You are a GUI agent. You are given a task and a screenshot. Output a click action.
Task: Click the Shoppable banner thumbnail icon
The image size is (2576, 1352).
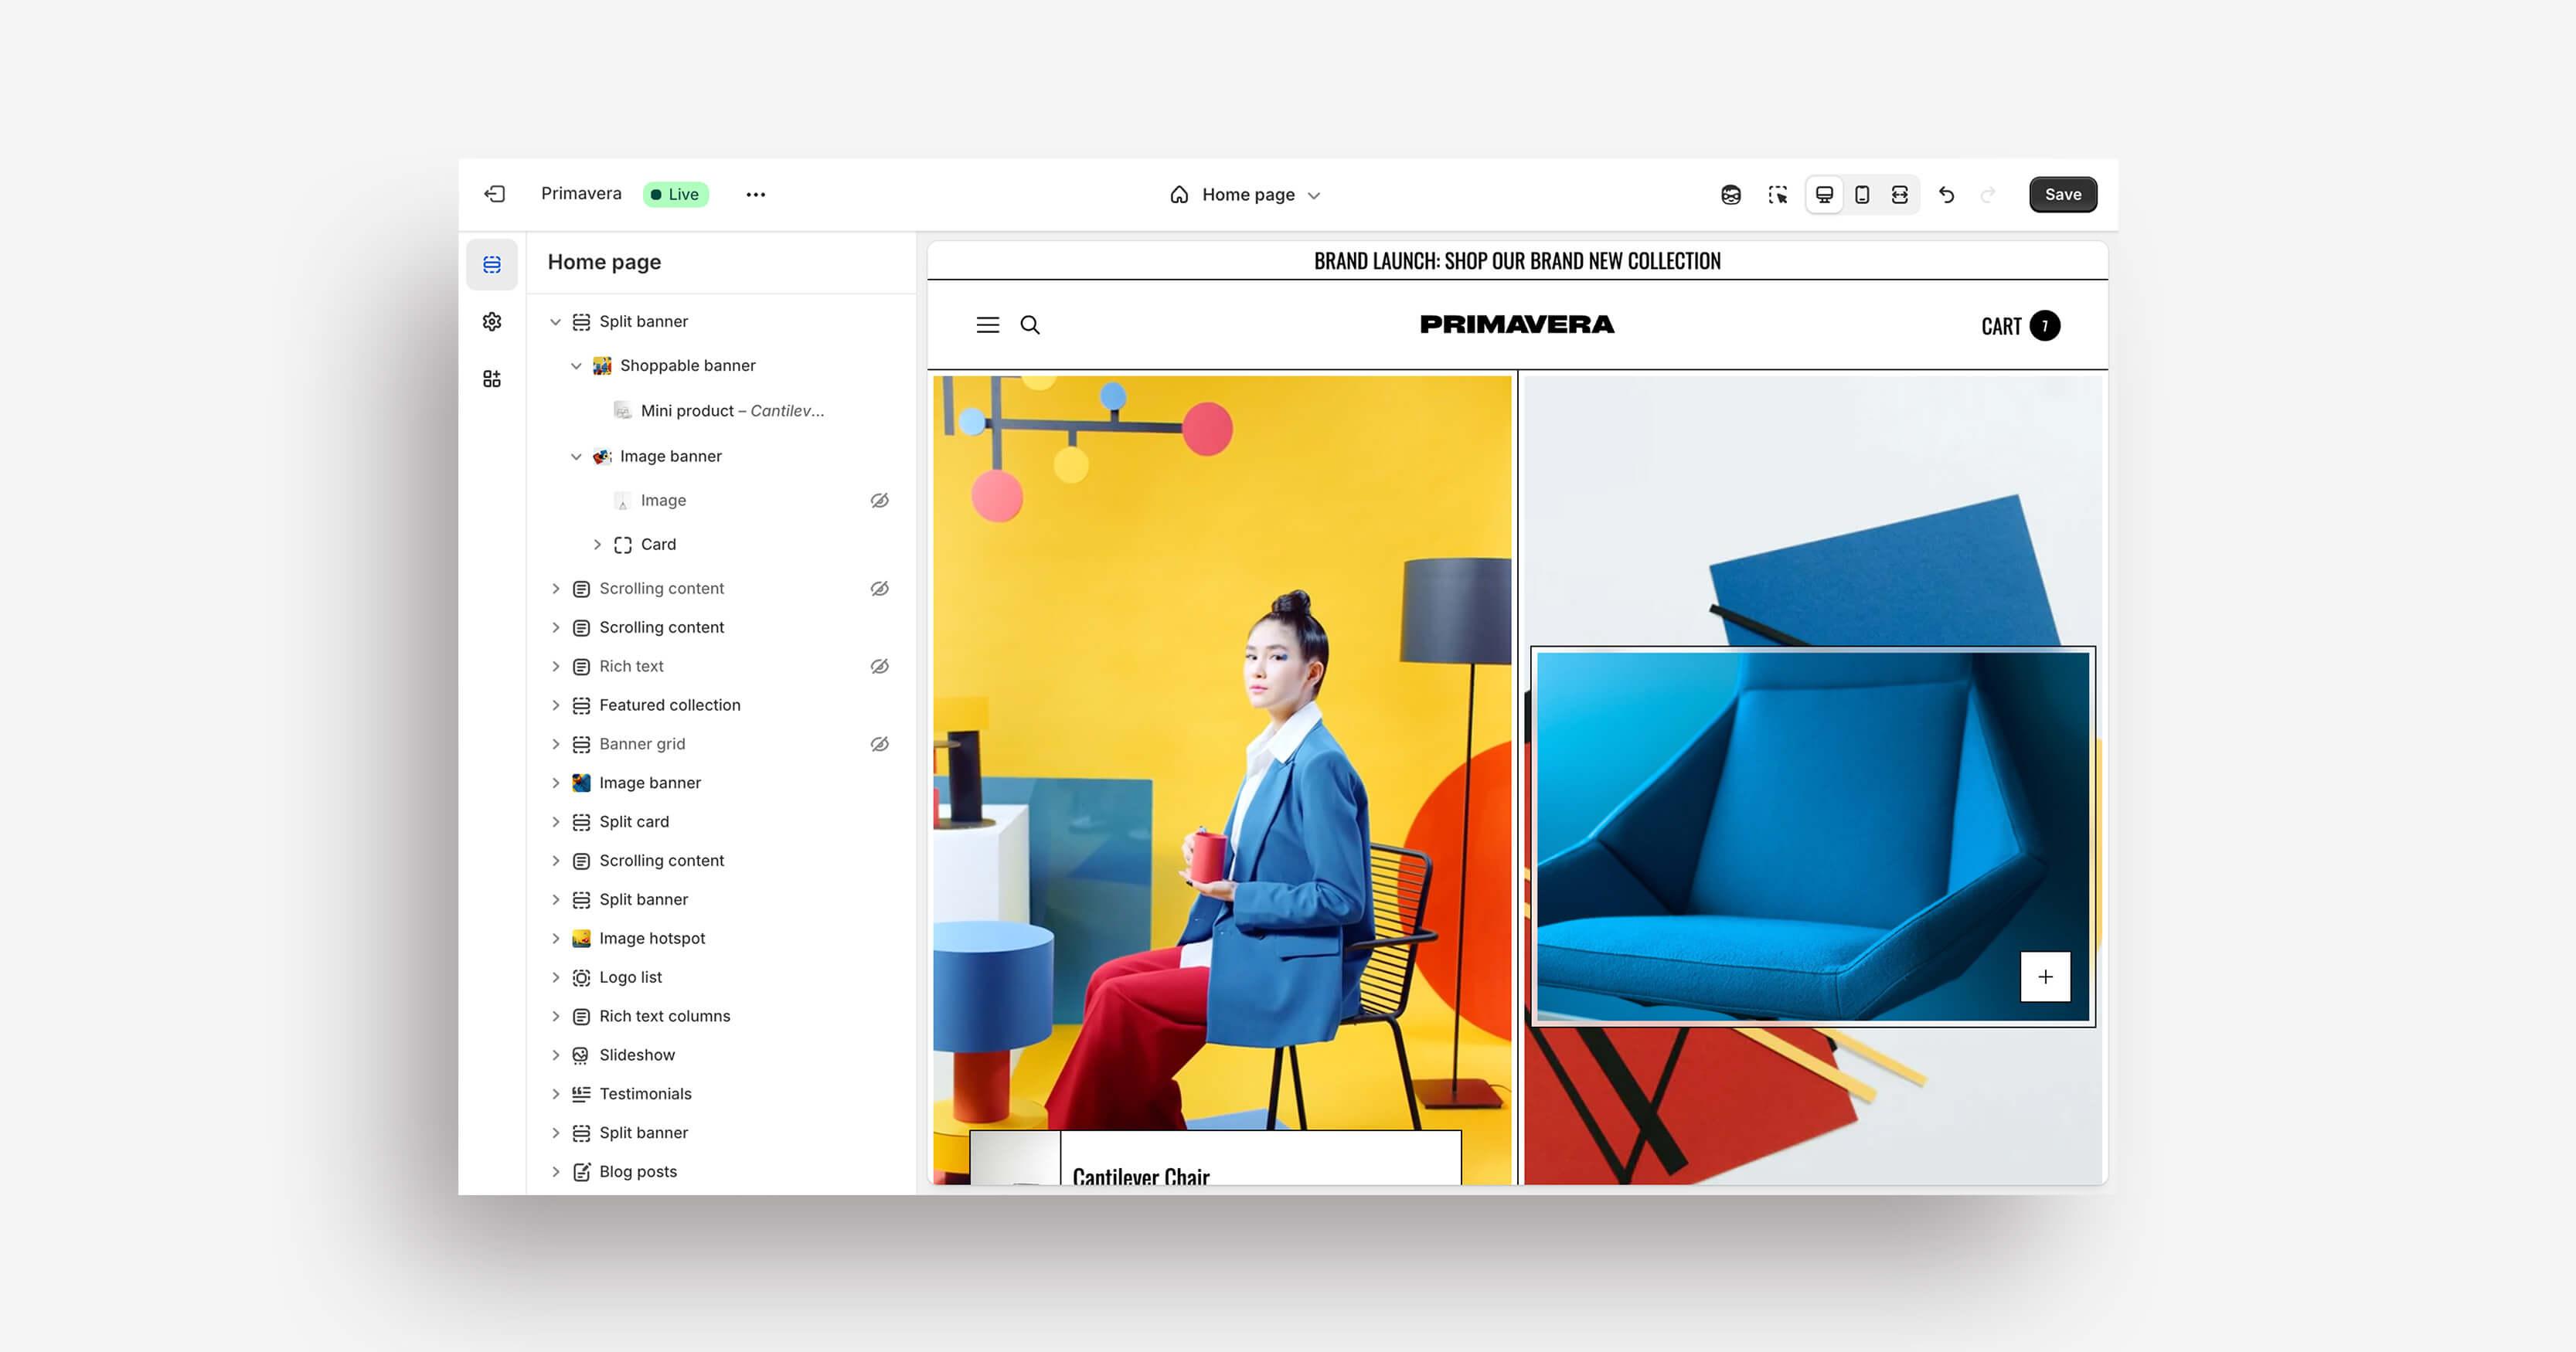(602, 365)
